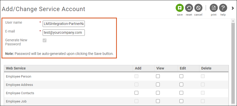The image size is (237, 106).
Task: Check View for Employee Job
Action: click(x=158, y=101)
